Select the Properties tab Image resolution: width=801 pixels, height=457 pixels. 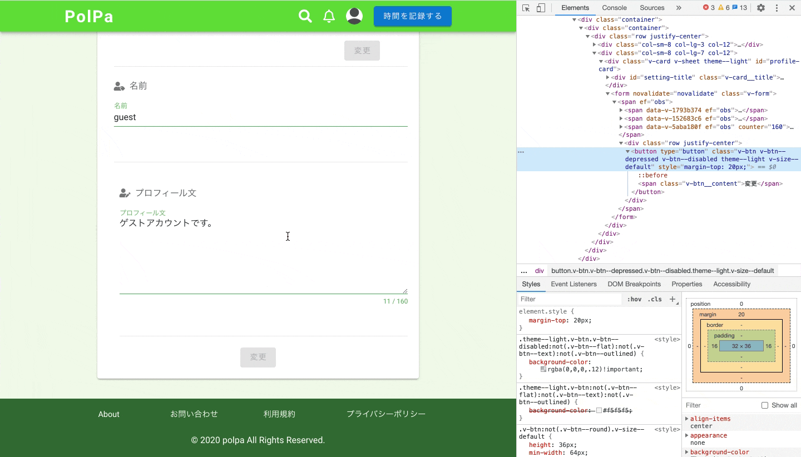pos(687,284)
